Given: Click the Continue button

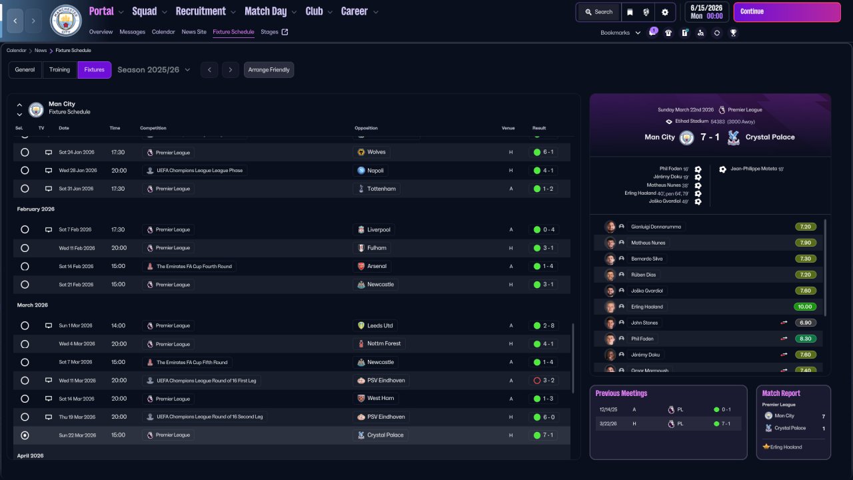Looking at the screenshot, I should pyautogui.click(x=787, y=12).
